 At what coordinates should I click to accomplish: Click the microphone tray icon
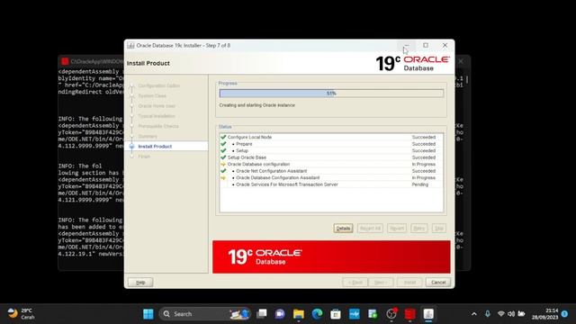point(488,314)
